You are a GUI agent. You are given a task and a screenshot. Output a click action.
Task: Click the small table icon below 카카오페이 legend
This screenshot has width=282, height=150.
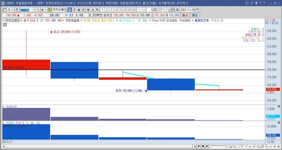[5, 25]
